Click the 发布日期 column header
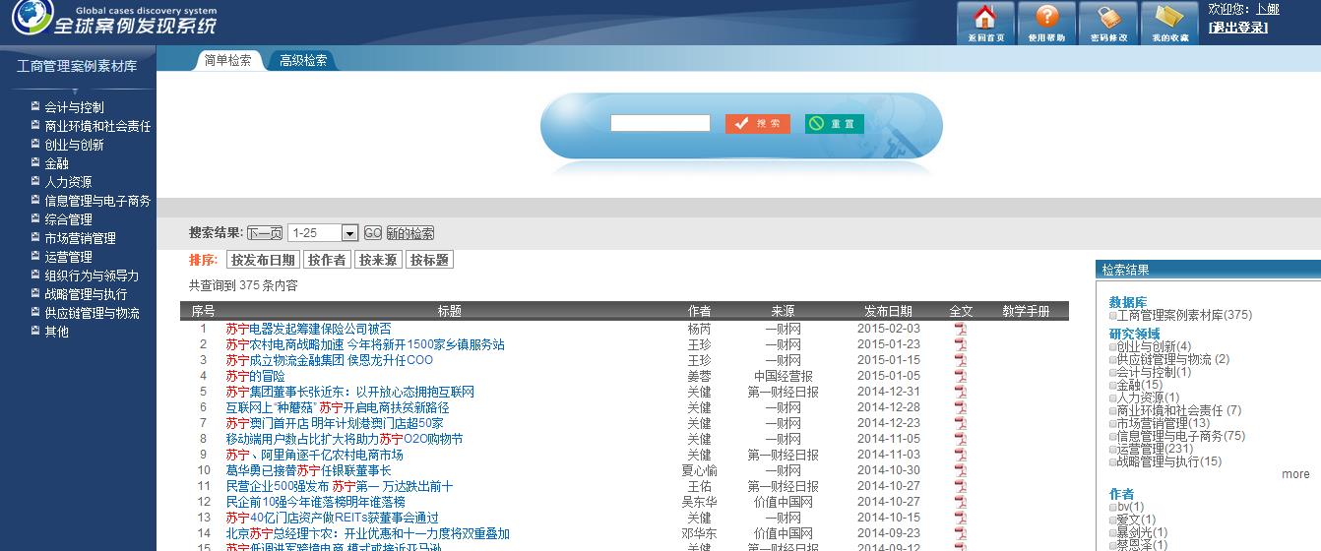 click(x=888, y=311)
